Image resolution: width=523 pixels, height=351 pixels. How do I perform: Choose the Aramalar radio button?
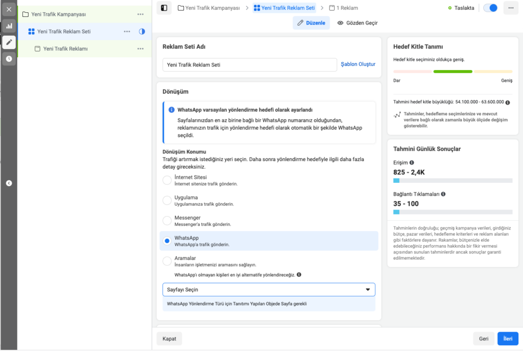(x=167, y=261)
